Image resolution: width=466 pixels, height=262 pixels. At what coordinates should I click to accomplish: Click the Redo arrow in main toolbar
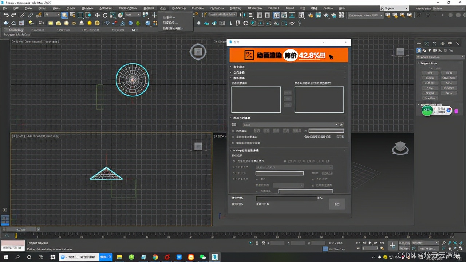[14, 15]
